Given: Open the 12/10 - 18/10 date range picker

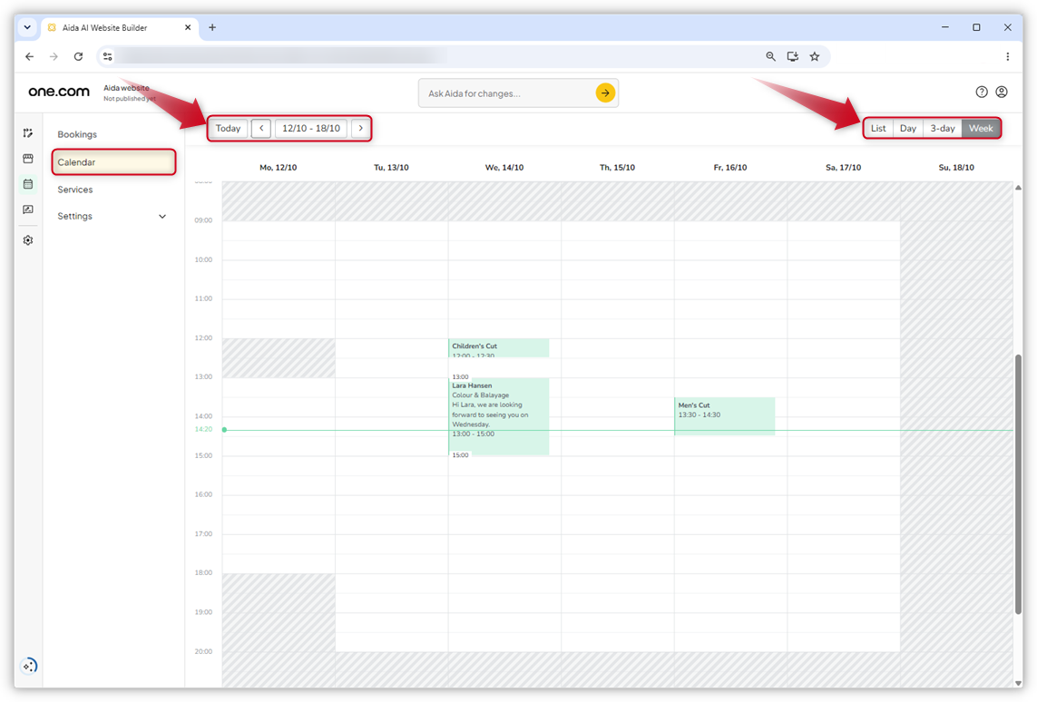Looking at the screenshot, I should pyautogui.click(x=311, y=128).
